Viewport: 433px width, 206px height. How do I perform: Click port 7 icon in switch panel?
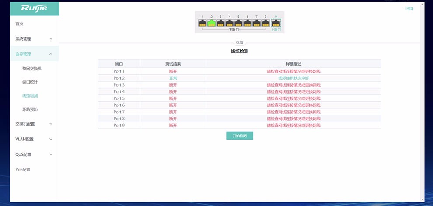click(x=256, y=23)
